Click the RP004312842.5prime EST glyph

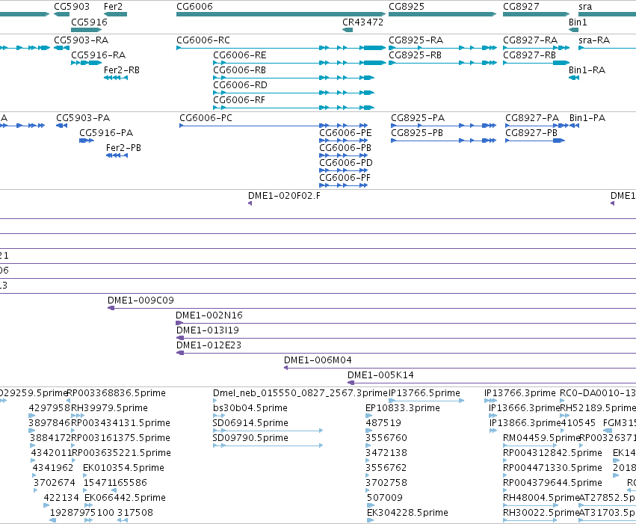[x=505, y=460]
